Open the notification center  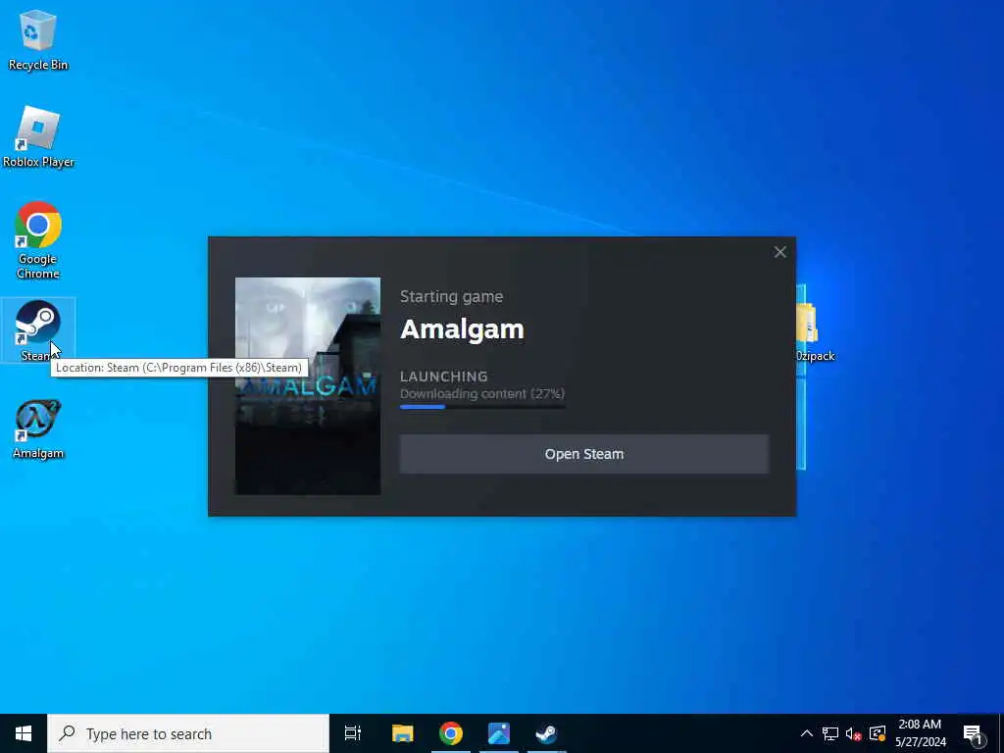click(974, 733)
